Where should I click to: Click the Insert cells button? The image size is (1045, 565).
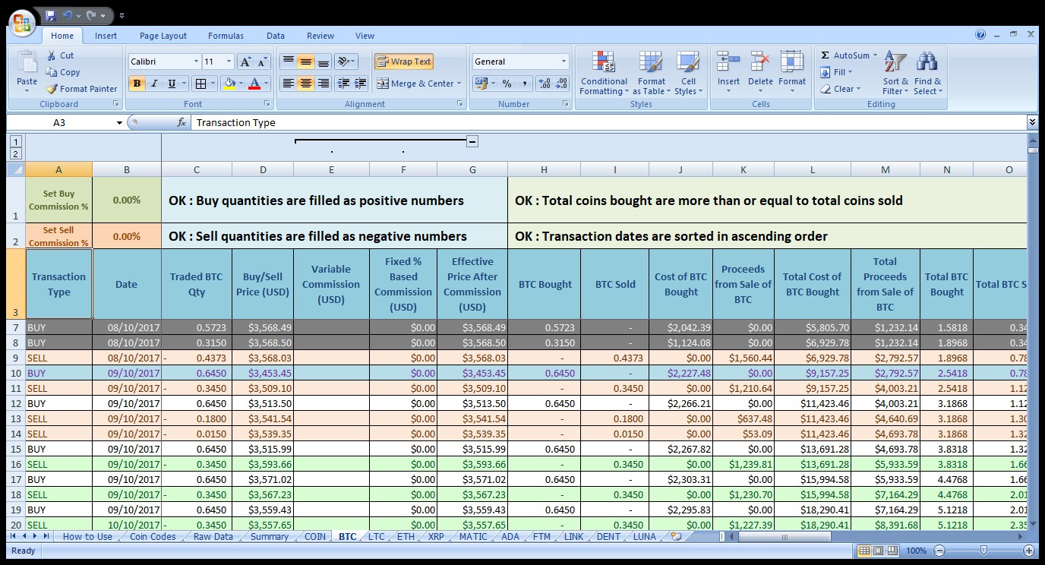(728, 73)
